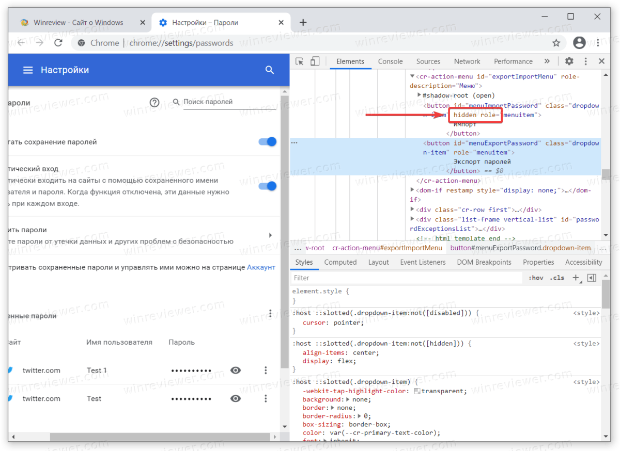Open the Properties tab
This screenshot has width=620, height=451.
click(538, 262)
